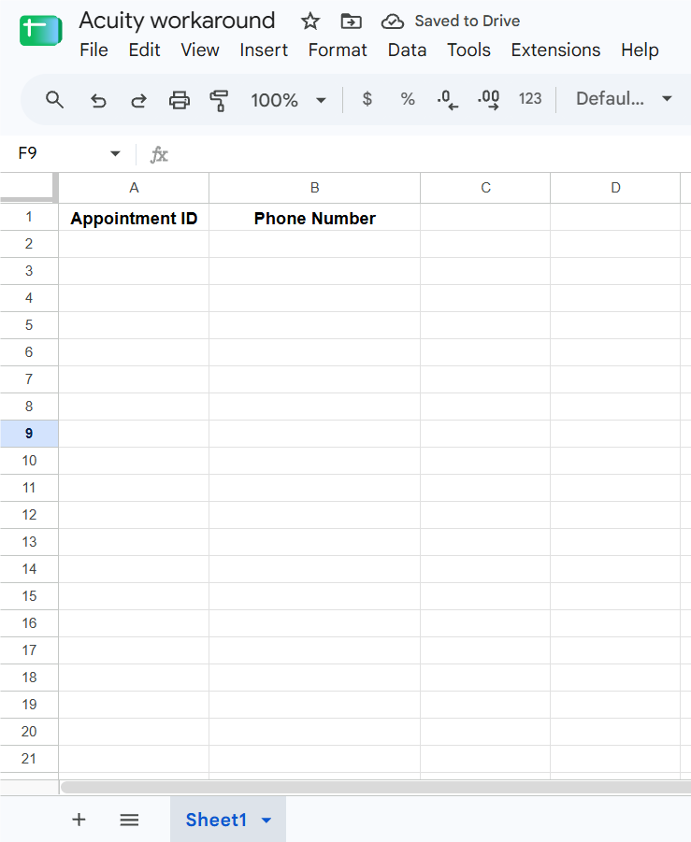691x842 pixels.
Task: Select column B header
Action: point(315,188)
